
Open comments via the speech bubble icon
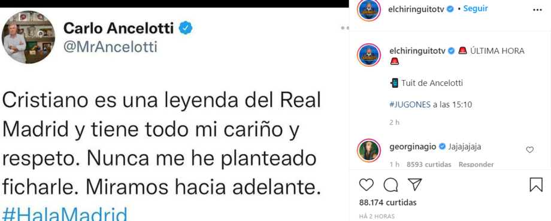click(390, 185)
